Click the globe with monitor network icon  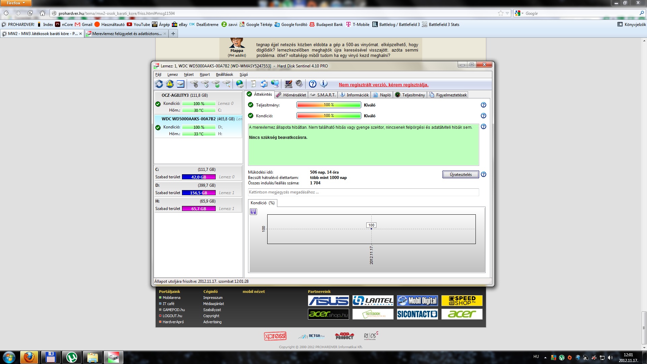[275, 84]
